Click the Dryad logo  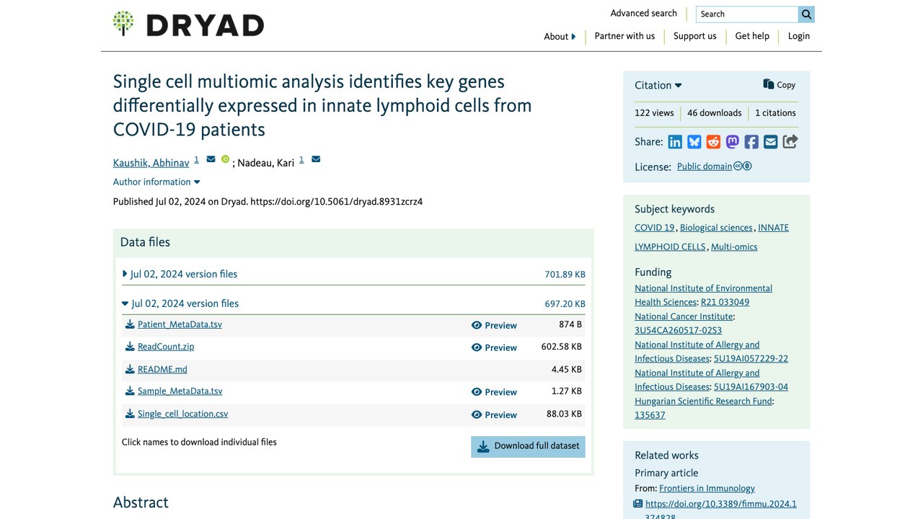[188, 25]
